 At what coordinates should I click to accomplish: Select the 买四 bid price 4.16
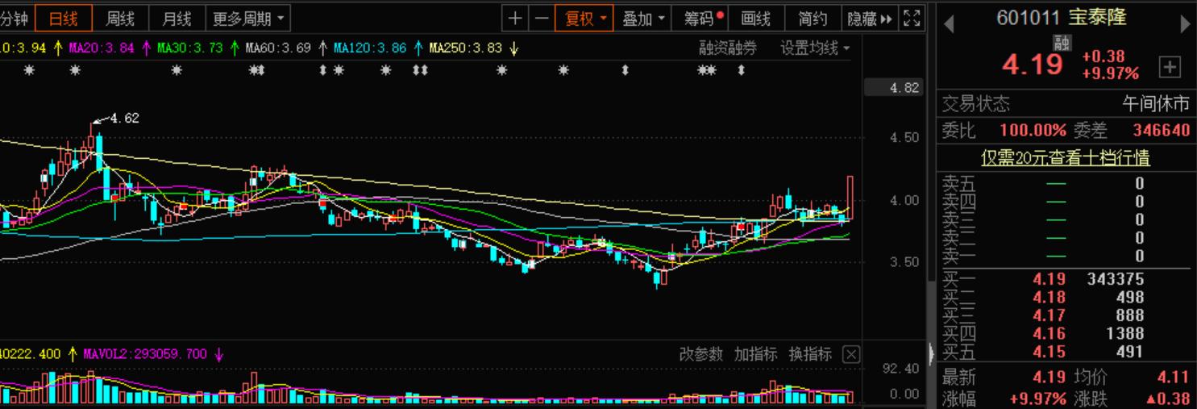1049,333
